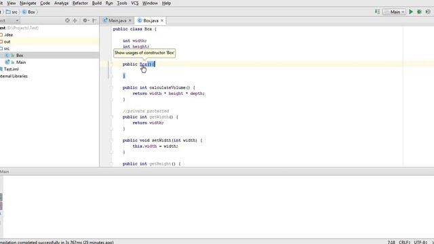434x244 pixels.
Task: Click the setWidth method declaration in code
Action: pyautogui.click(x=163, y=140)
